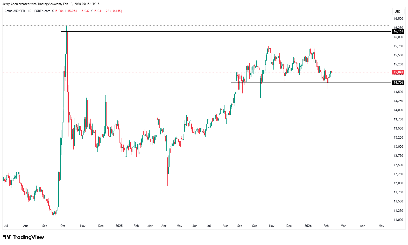408x245 pixels.
Task: Click the 12,000 price scale label
Action: click(x=398, y=183)
